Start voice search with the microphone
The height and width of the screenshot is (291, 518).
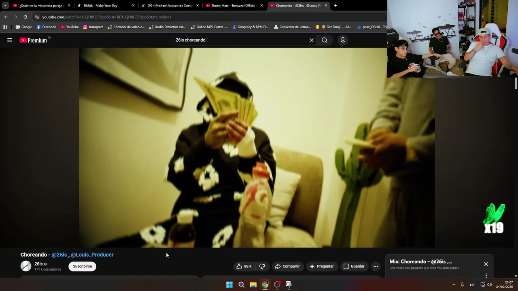343,40
